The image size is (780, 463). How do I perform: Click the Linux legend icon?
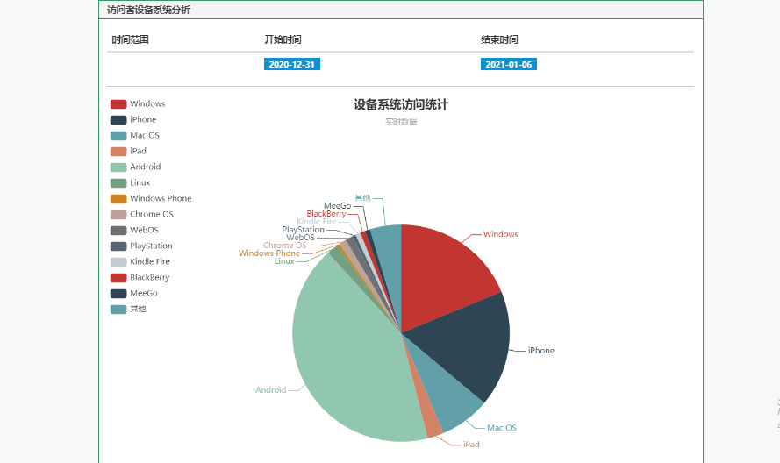pyautogui.click(x=118, y=182)
